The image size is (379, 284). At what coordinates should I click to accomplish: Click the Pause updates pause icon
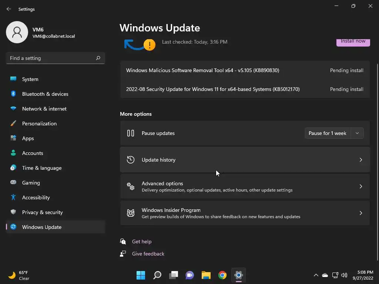[x=131, y=133]
